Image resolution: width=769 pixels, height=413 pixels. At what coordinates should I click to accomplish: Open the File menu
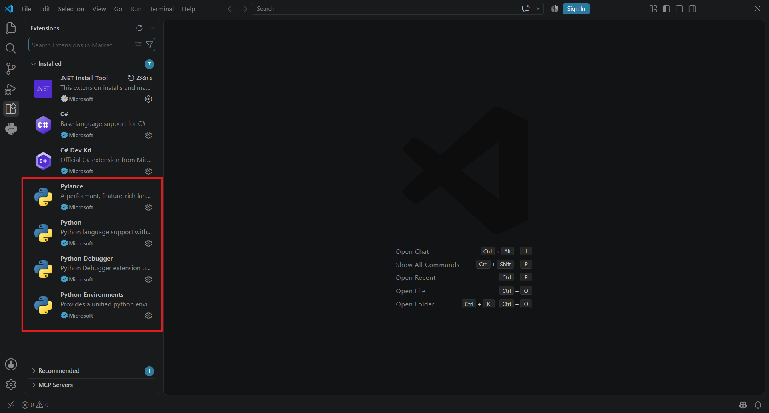pyautogui.click(x=26, y=9)
